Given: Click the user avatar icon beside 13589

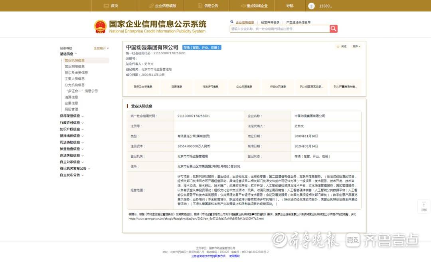Looking at the screenshot, I should 311,6.
